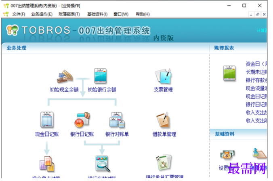Open the 现金日记账 icon

coord(47,120)
